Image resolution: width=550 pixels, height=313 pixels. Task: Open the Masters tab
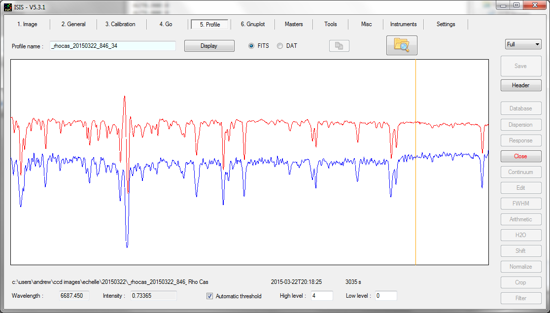294,24
